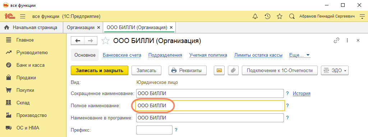The height and width of the screenshot is (137, 368).
Task: Click the Склад grid icon
Action: click(9, 103)
